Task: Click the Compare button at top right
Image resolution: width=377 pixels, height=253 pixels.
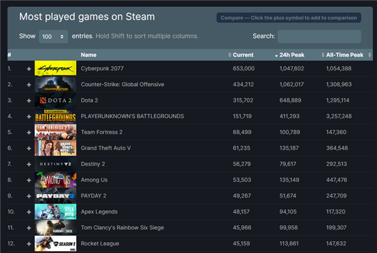Action: click(x=289, y=18)
